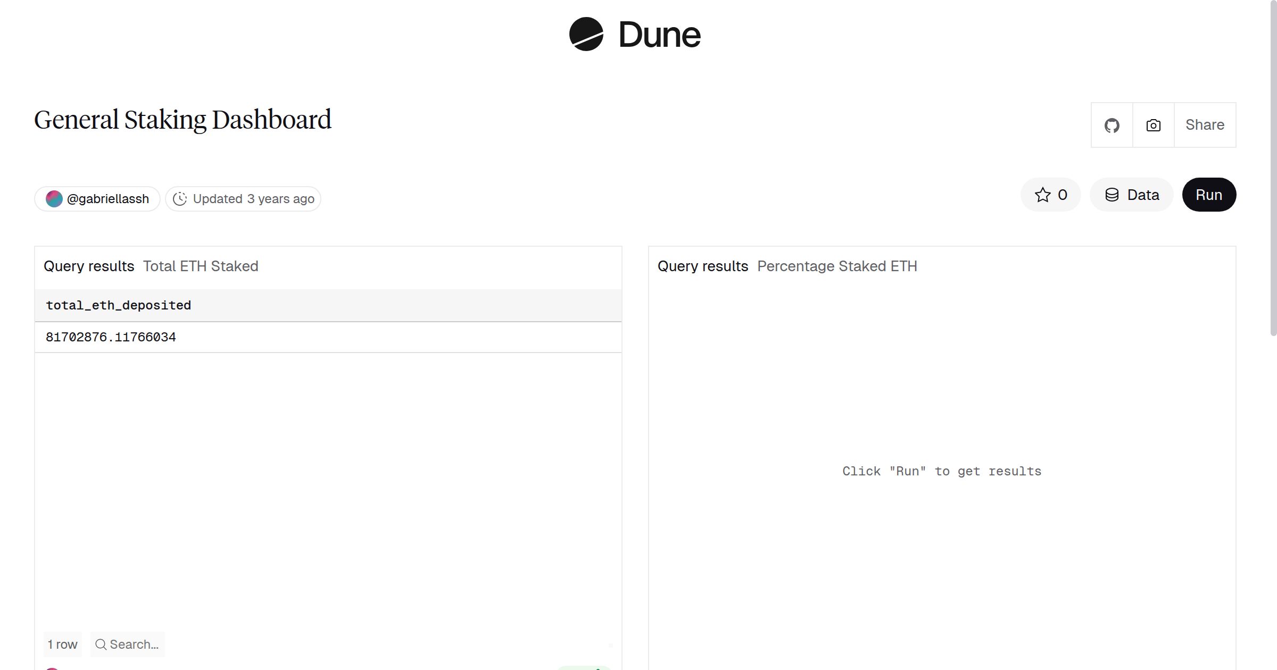Click the star icon showing 0 favorites
Screen dimensions: 1277x670
point(1043,195)
